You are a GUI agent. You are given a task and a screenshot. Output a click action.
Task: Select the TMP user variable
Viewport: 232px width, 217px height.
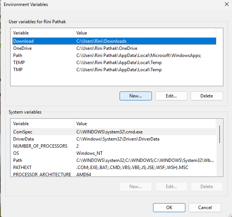pos(18,70)
